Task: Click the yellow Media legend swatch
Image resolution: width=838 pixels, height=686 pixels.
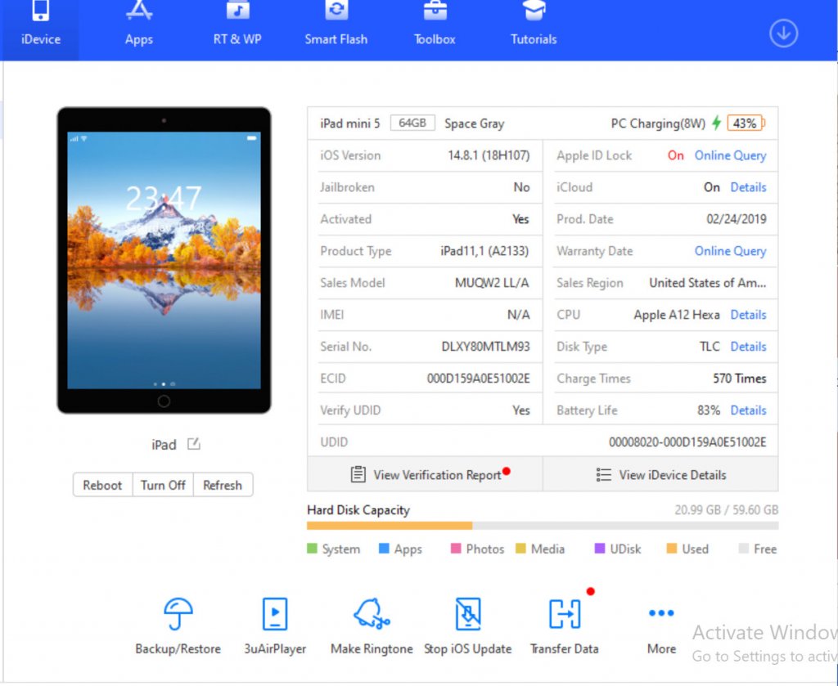Action: (x=520, y=549)
